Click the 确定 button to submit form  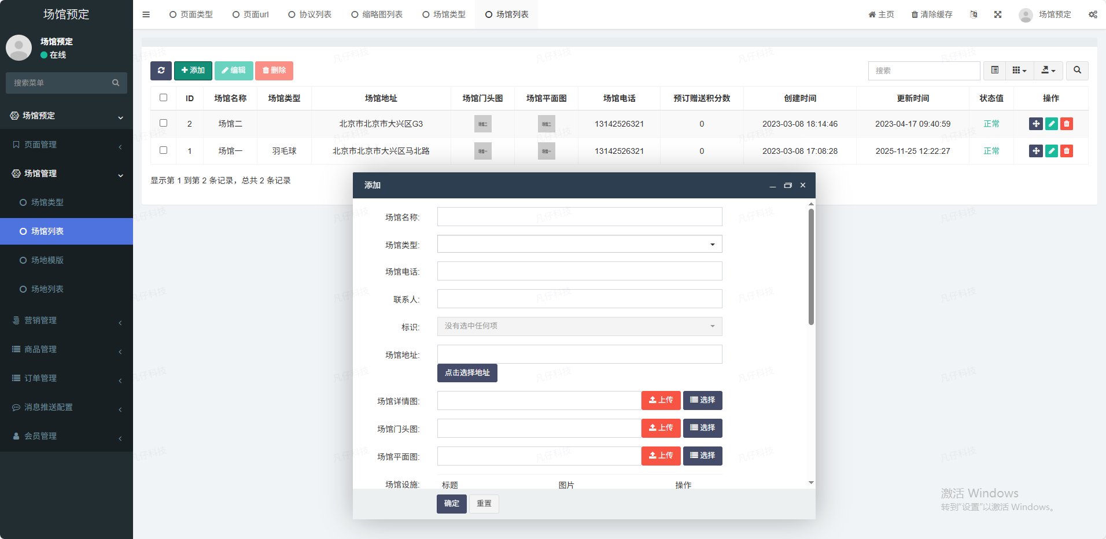pyautogui.click(x=451, y=504)
